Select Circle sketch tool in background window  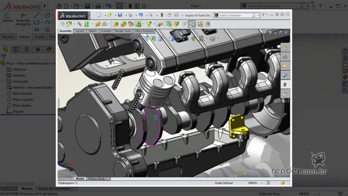(47, 15)
